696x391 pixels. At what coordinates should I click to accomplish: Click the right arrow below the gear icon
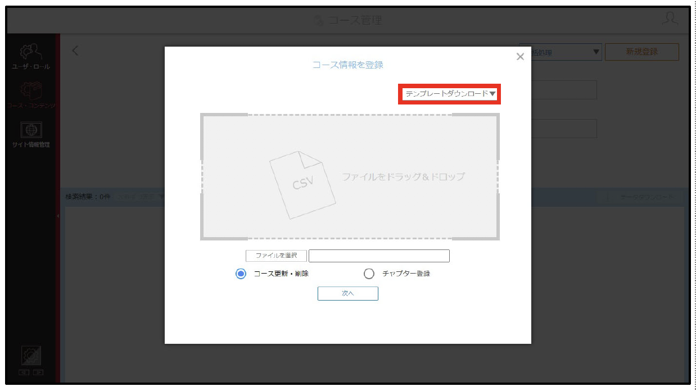38,372
